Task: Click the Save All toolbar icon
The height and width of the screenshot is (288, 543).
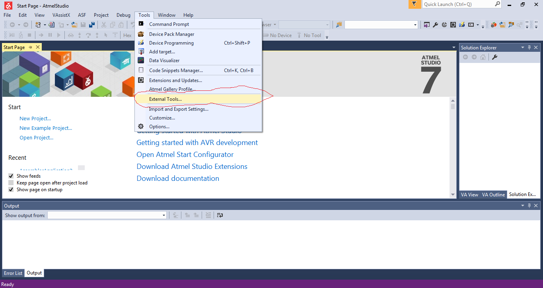Action: pyautogui.click(x=92, y=25)
